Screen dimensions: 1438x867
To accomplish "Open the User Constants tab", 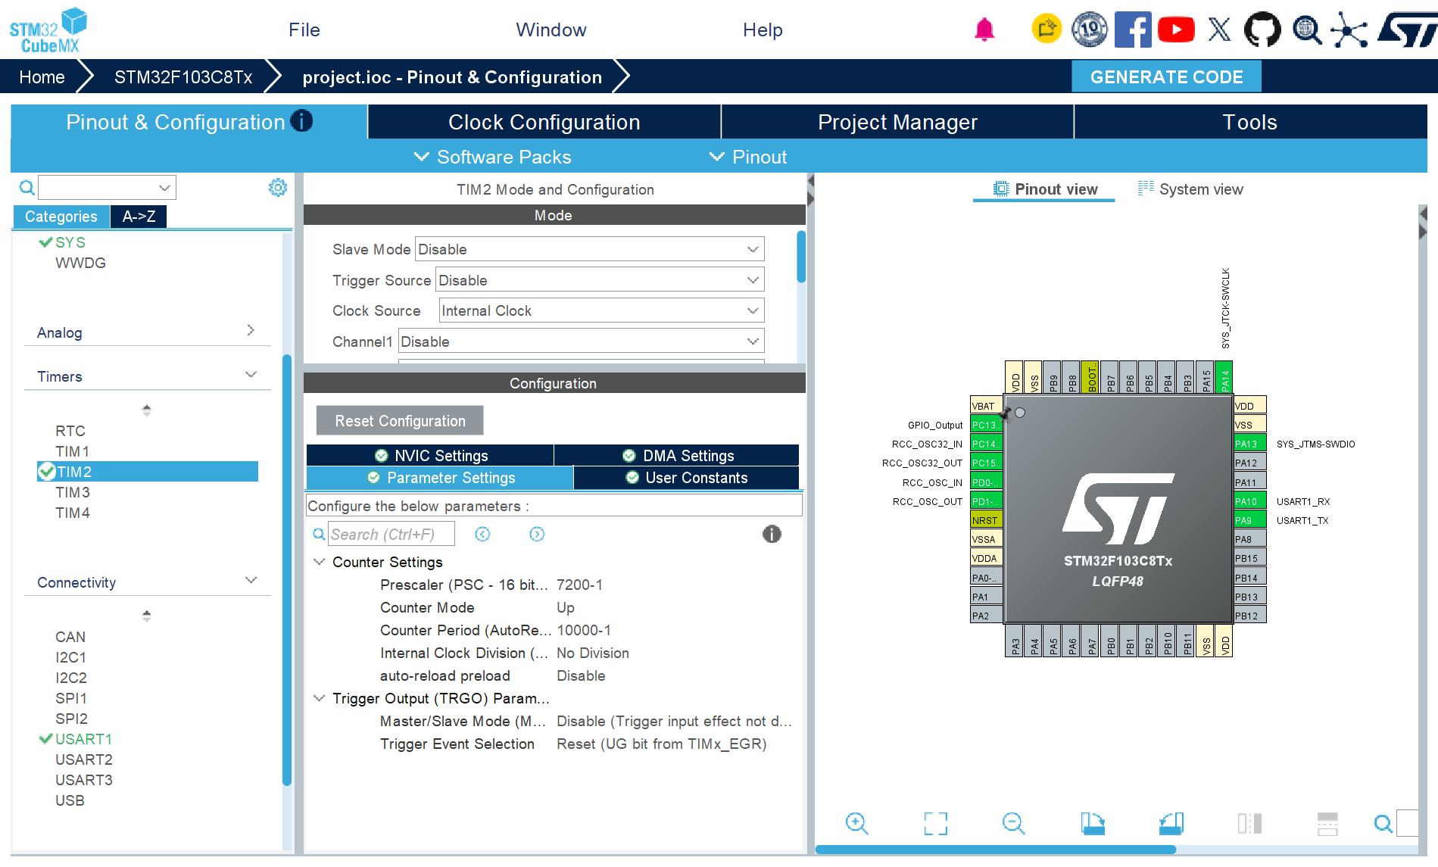I will click(x=686, y=478).
